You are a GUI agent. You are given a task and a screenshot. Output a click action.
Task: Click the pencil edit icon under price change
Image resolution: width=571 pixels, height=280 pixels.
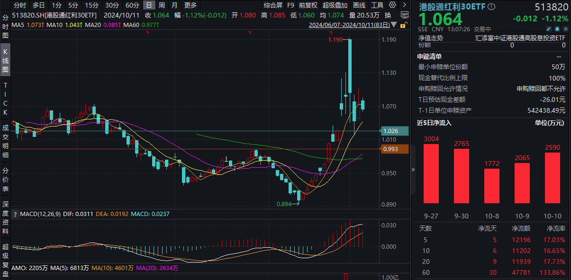(548, 29)
